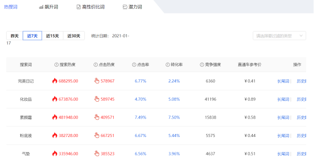The width and height of the screenshot is (314, 161).
Task: Click the 搜索词 column header
Action: (26, 65)
